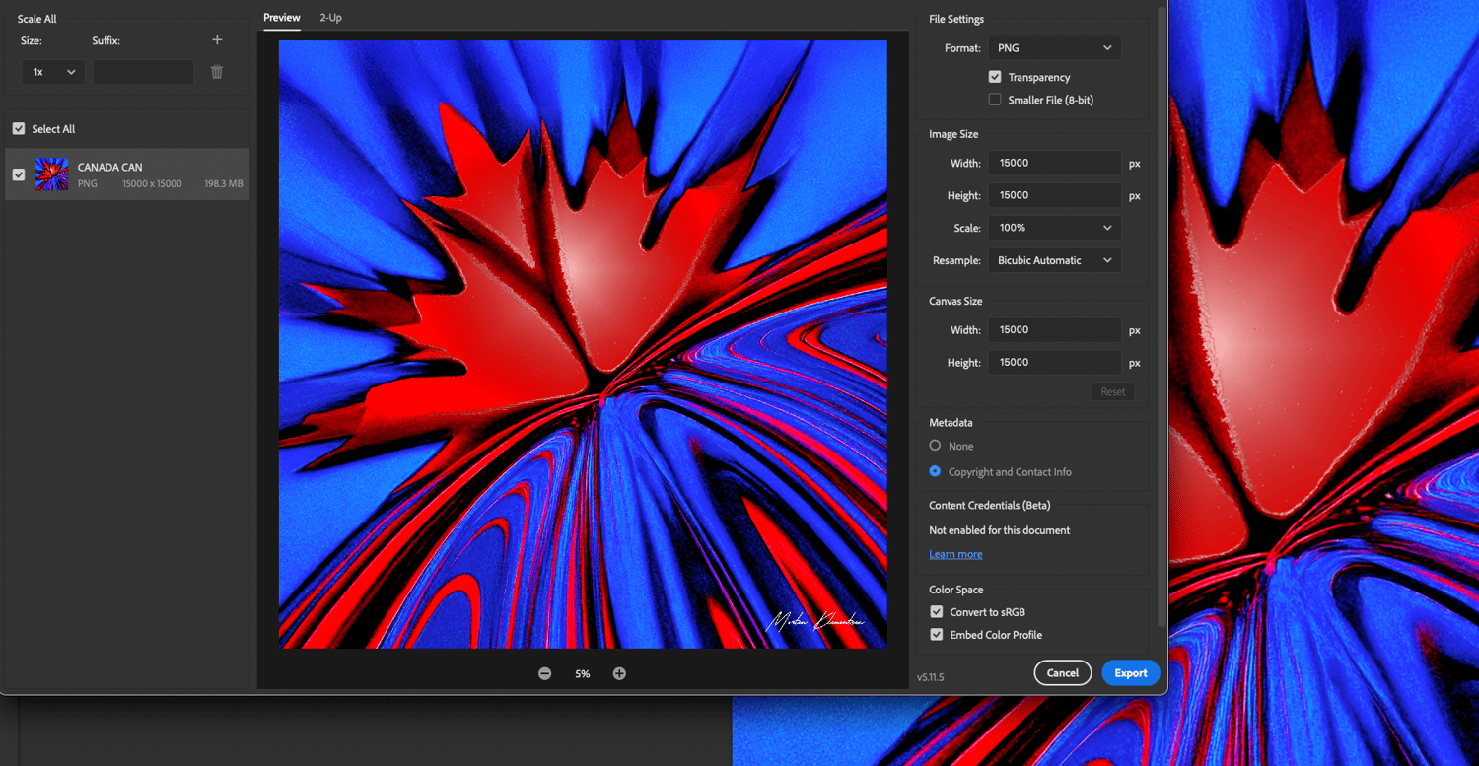The height and width of the screenshot is (766, 1479).
Task: Open the Scale 100% dropdown
Action: [x=1054, y=228]
